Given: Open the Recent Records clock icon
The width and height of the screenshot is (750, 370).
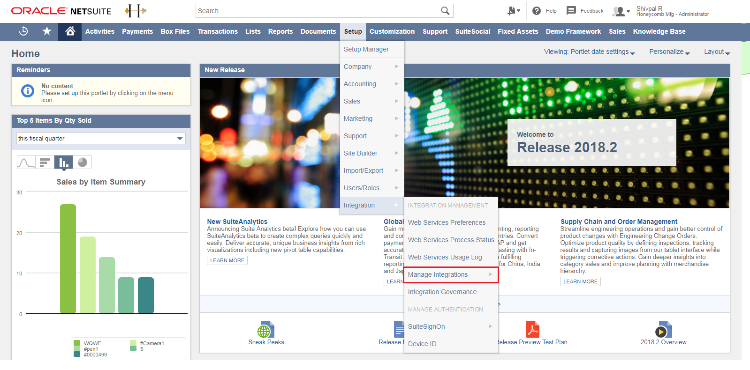Looking at the screenshot, I should click(x=23, y=31).
